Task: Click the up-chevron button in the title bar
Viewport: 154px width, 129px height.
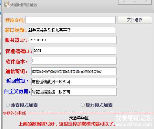Action: click(135, 2)
